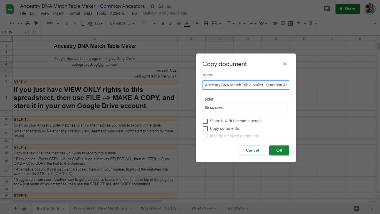380x214 pixels.
Task: Click the Google Sheets home logo
Action: pyautogui.click(x=10, y=9)
